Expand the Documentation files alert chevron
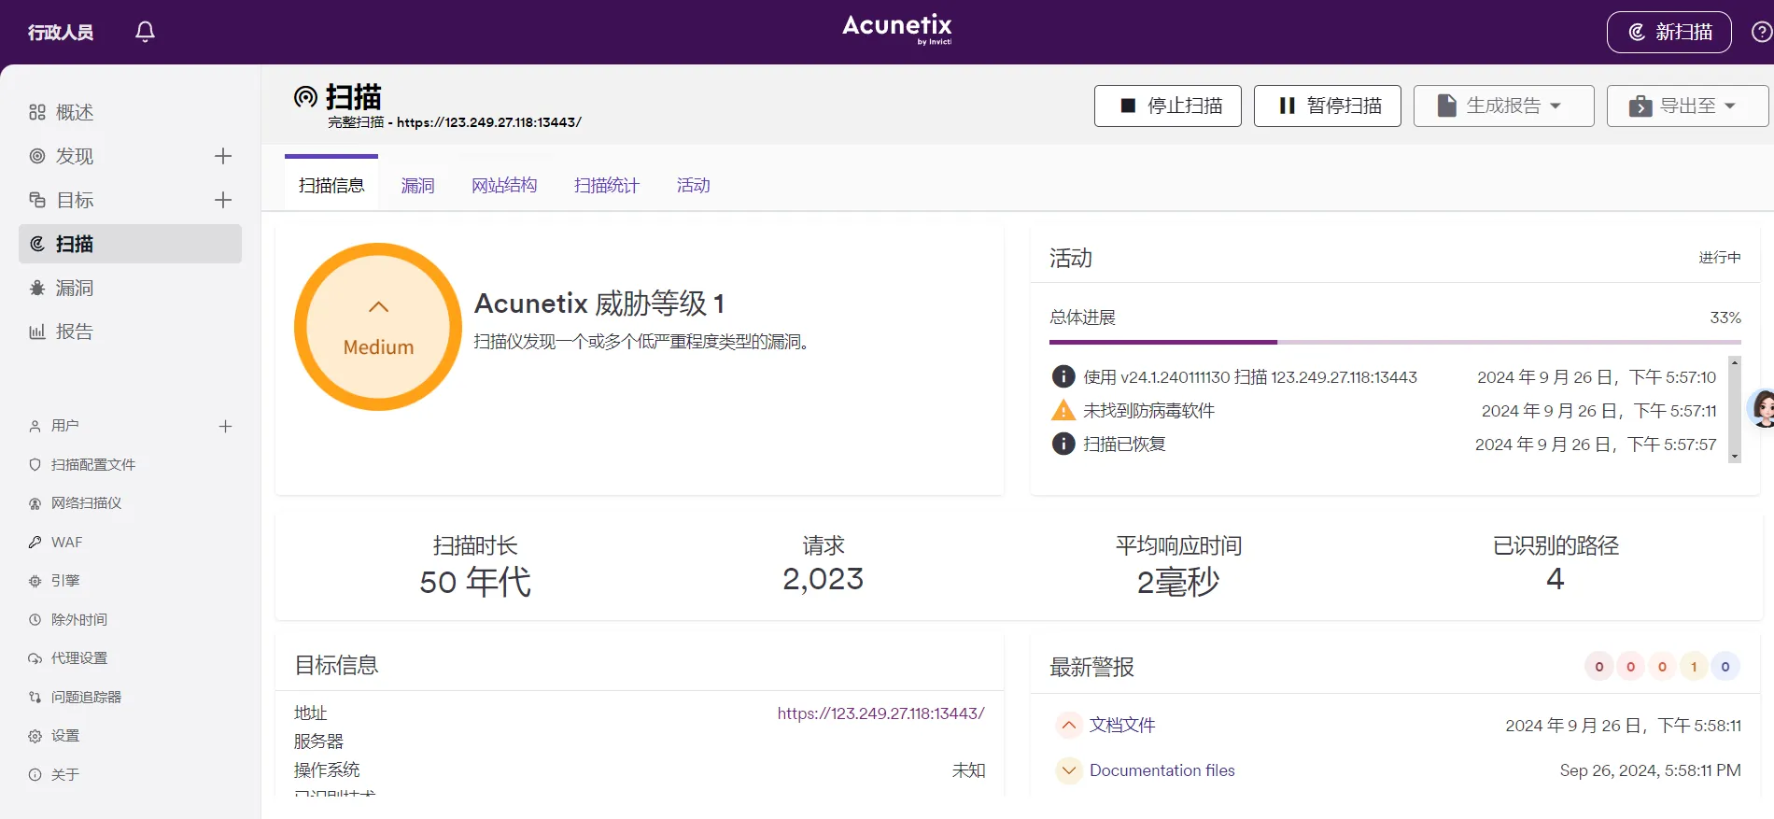Image resolution: width=1774 pixels, height=819 pixels. (x=1069, y=770)
